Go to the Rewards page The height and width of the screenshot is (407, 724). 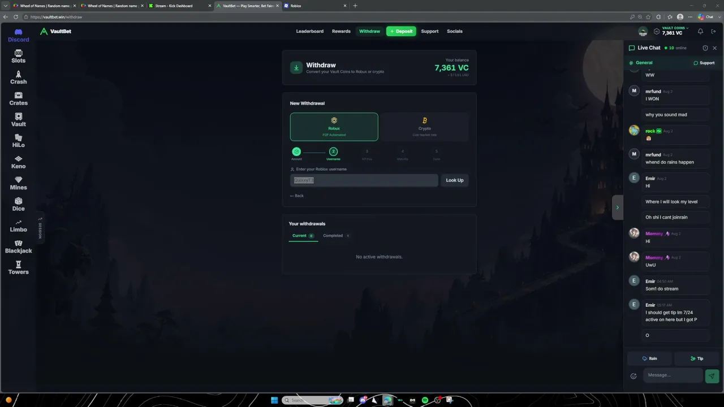click(341, 31)
